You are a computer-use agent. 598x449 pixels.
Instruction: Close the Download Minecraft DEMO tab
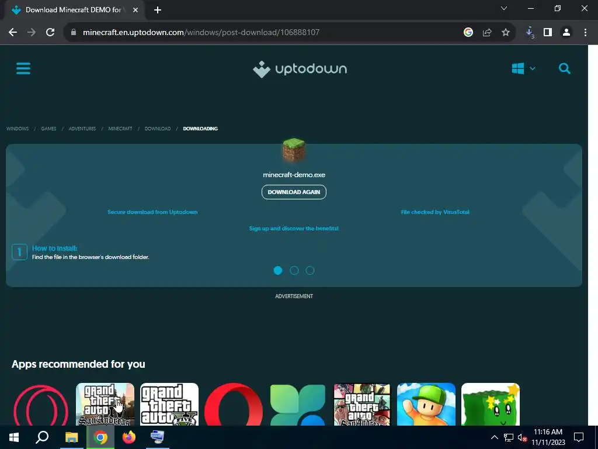click(x=135, y=10)
